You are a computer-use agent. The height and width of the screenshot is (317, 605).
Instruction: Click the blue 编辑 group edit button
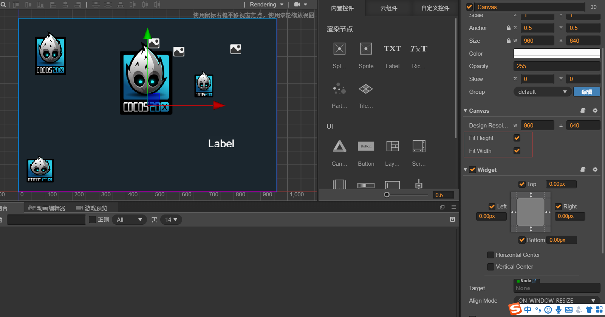coord(587,92)
